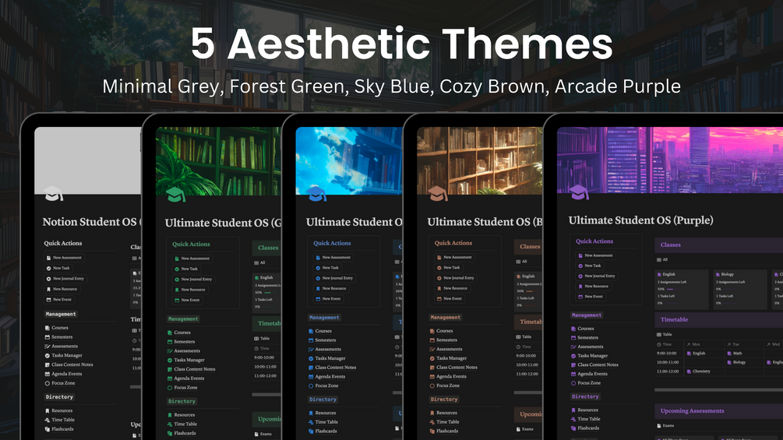Image resolution: width=783 pixels, height=440 pixels.
Task: Select the Table tab under purple Timetable
Action: pos(665,334)
